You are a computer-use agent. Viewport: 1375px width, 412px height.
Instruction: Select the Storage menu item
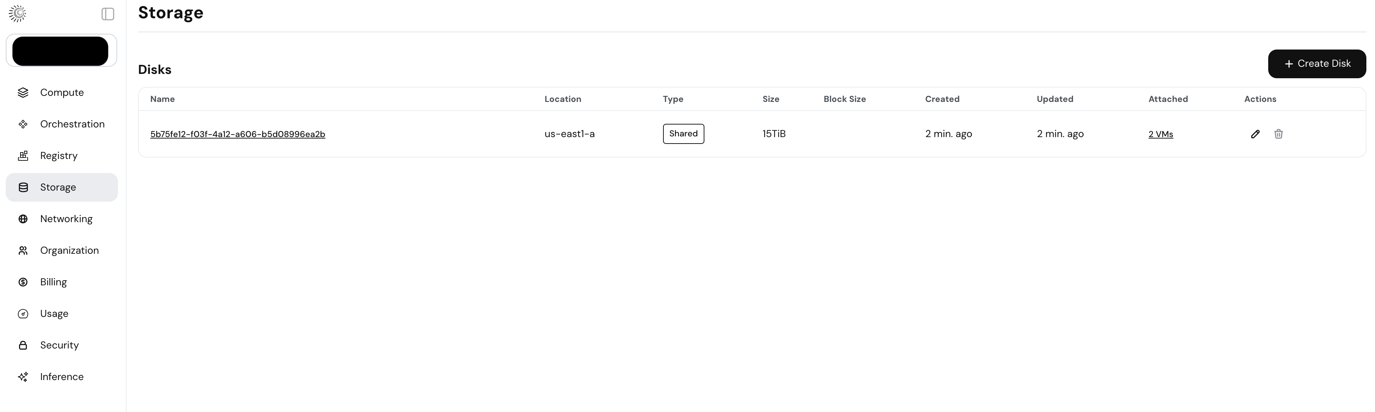pyautogui.click(x=62, y=187)
